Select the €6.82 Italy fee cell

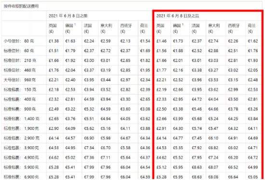pos(213,148)
